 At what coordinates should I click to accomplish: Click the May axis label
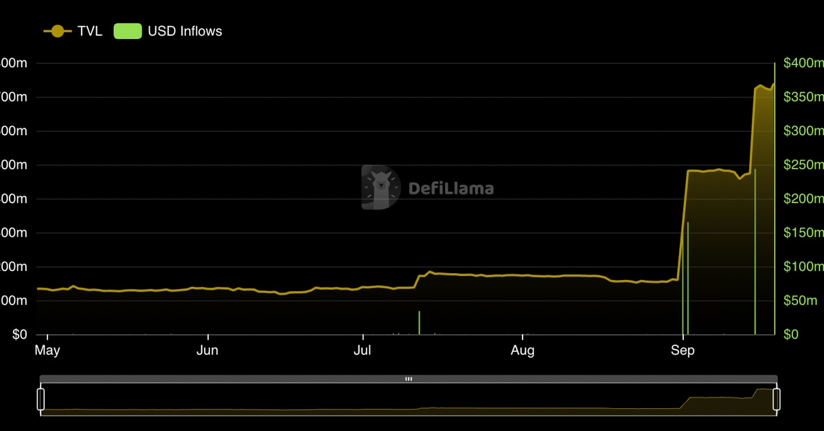47,350
